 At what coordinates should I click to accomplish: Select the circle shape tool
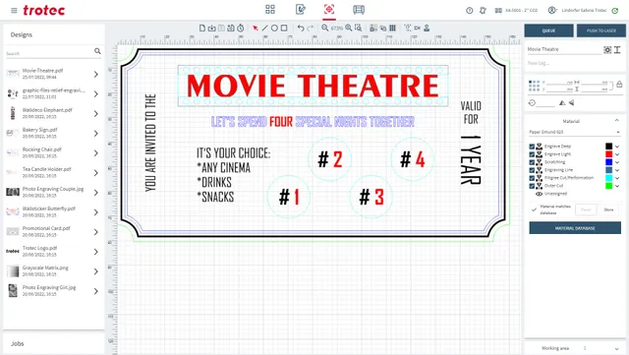(x=274, y=28)
